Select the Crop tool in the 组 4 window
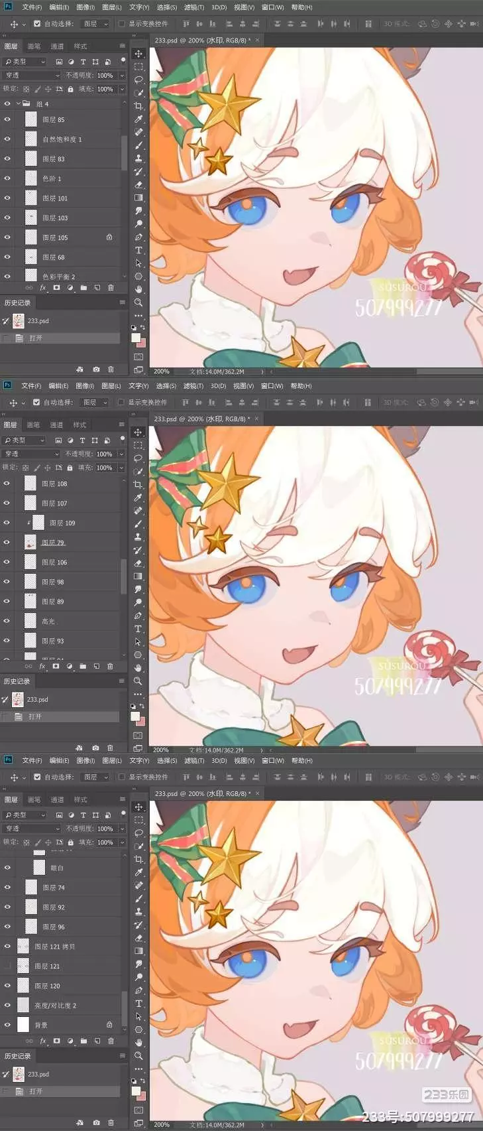483x1131 pixels. click(138, 106)
